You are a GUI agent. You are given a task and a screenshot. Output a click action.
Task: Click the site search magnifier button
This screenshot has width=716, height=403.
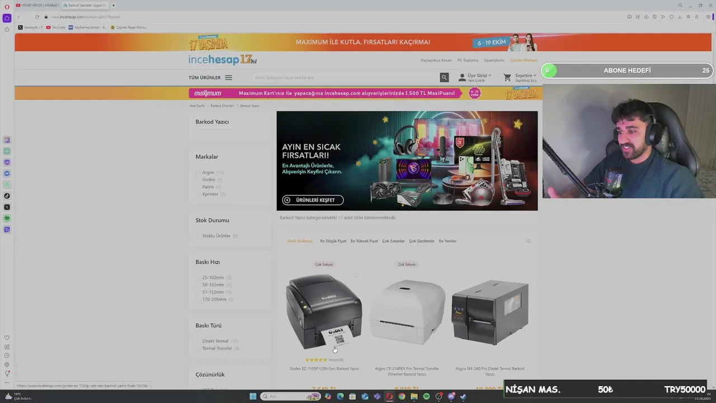point(444,77)
